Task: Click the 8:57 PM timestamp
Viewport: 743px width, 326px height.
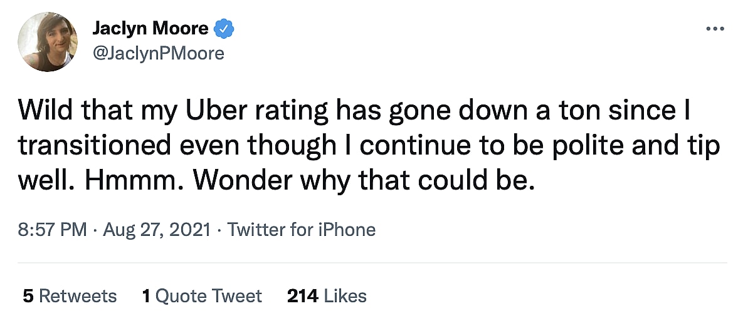Action: [52, 230]
